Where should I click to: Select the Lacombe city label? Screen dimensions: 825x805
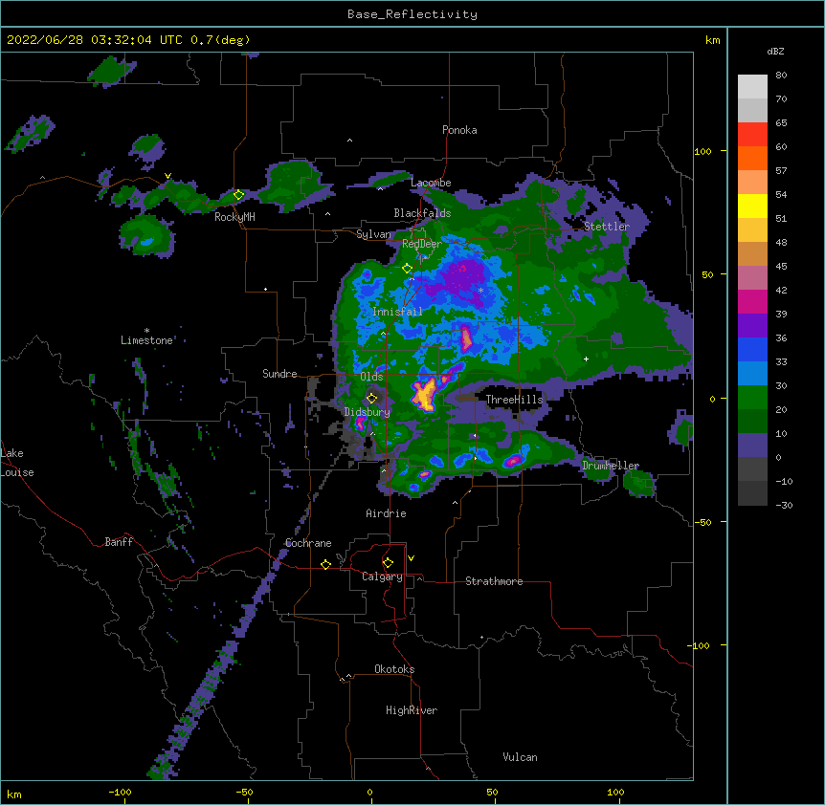pyautogui.click(x=431, y=183)
